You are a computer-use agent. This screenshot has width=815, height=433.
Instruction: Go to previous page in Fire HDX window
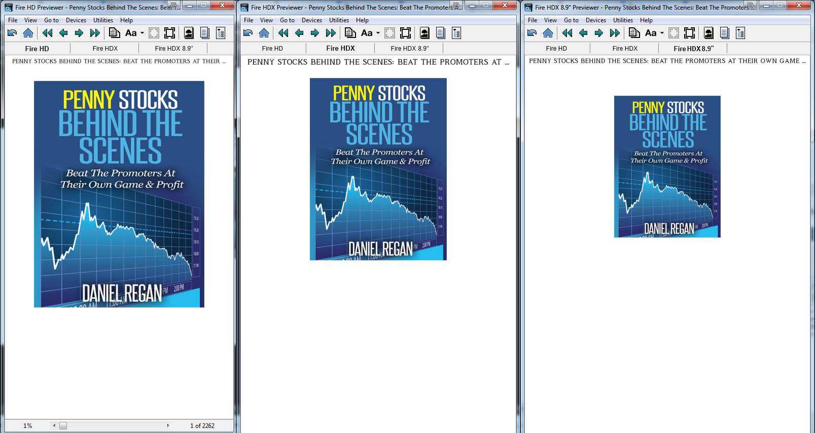coord(299,33)
